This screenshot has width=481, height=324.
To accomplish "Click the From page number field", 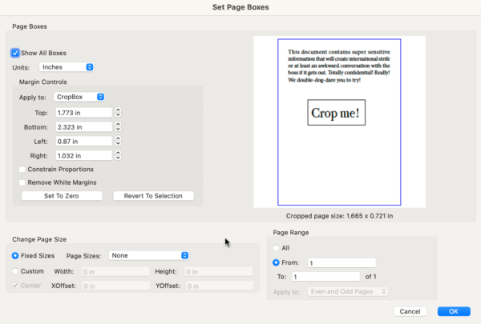I will (x=342, y=262).
